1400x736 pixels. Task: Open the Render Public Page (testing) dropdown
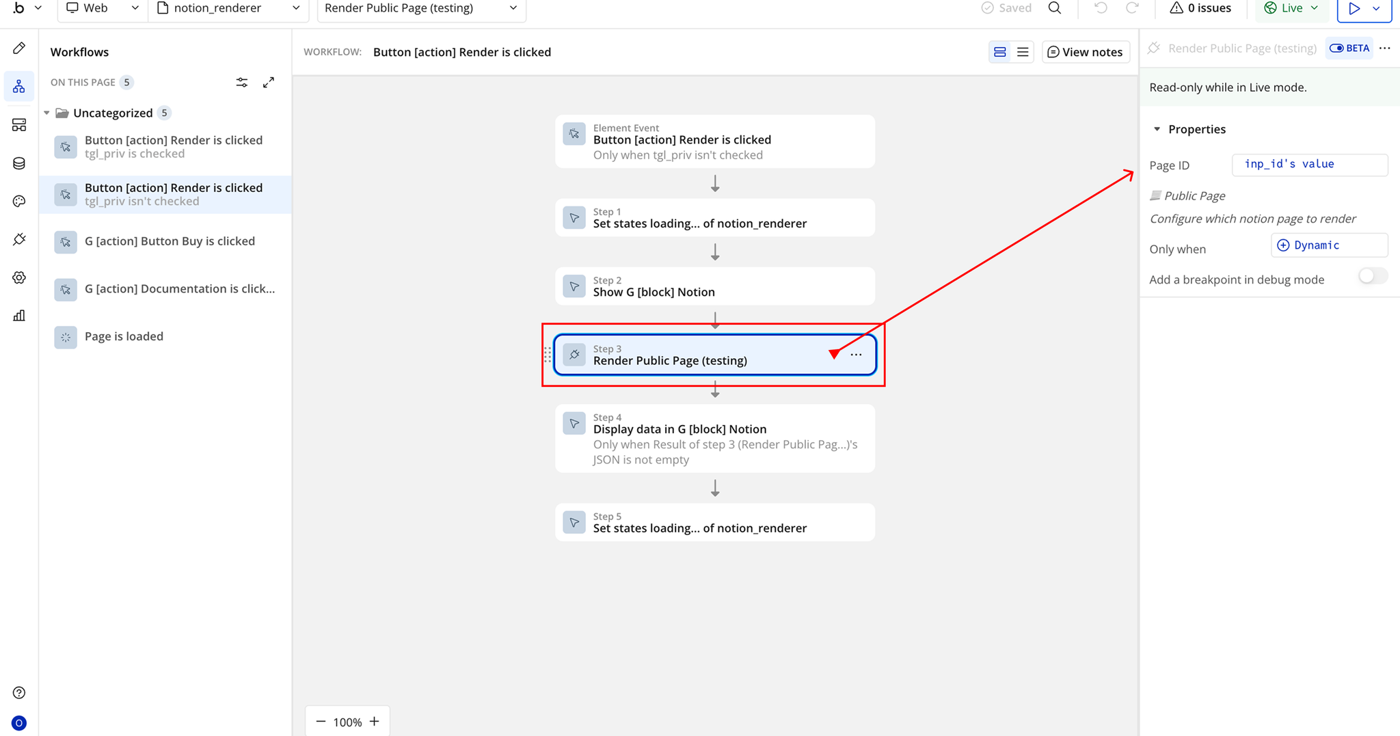(421, 8)
